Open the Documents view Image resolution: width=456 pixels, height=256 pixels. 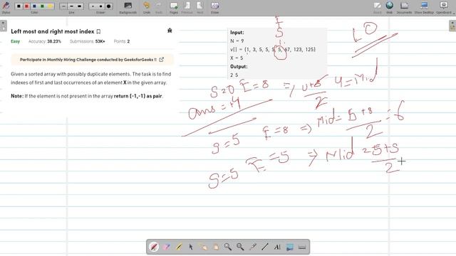(x=404, y=8)
